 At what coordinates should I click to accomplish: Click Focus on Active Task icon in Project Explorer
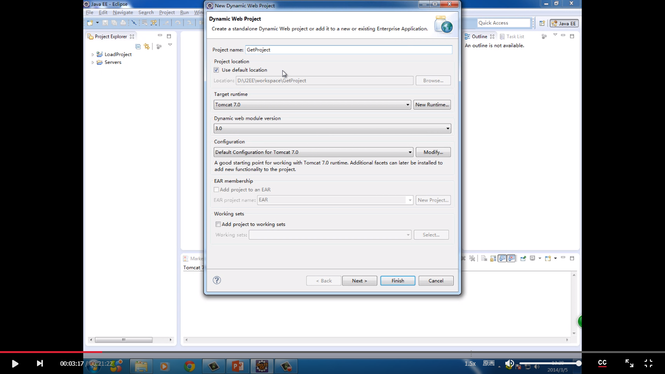tap(159, 46)
